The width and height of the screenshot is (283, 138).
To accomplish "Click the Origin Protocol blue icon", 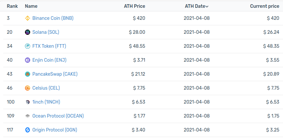I will [x=28, y=130].
